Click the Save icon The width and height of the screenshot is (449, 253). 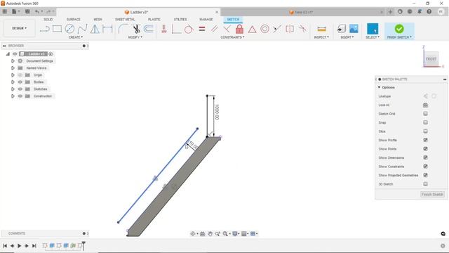27,12
